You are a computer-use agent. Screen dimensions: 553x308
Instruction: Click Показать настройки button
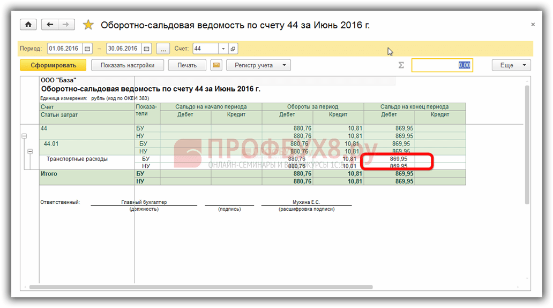[x=126, y=65]
